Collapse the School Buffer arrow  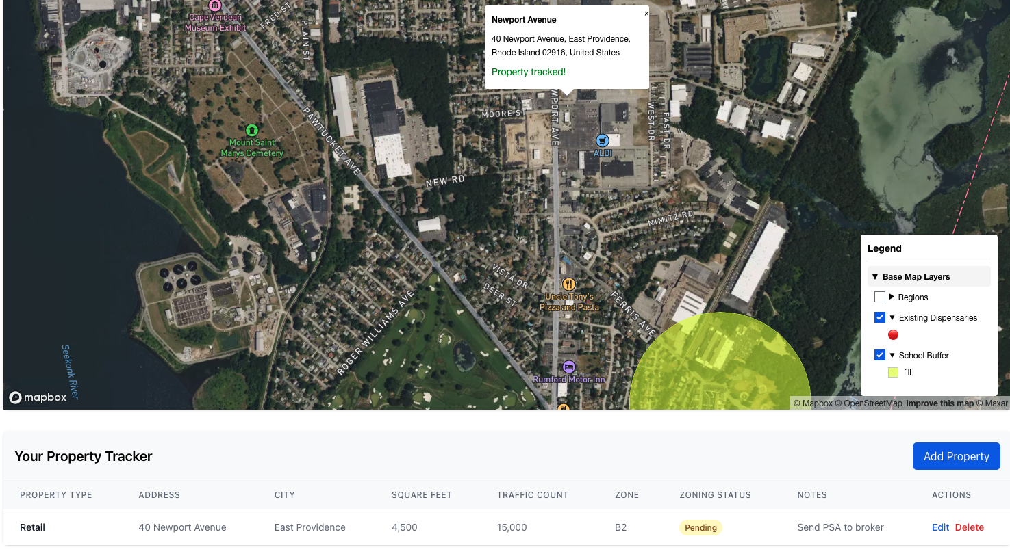(892, 355)
